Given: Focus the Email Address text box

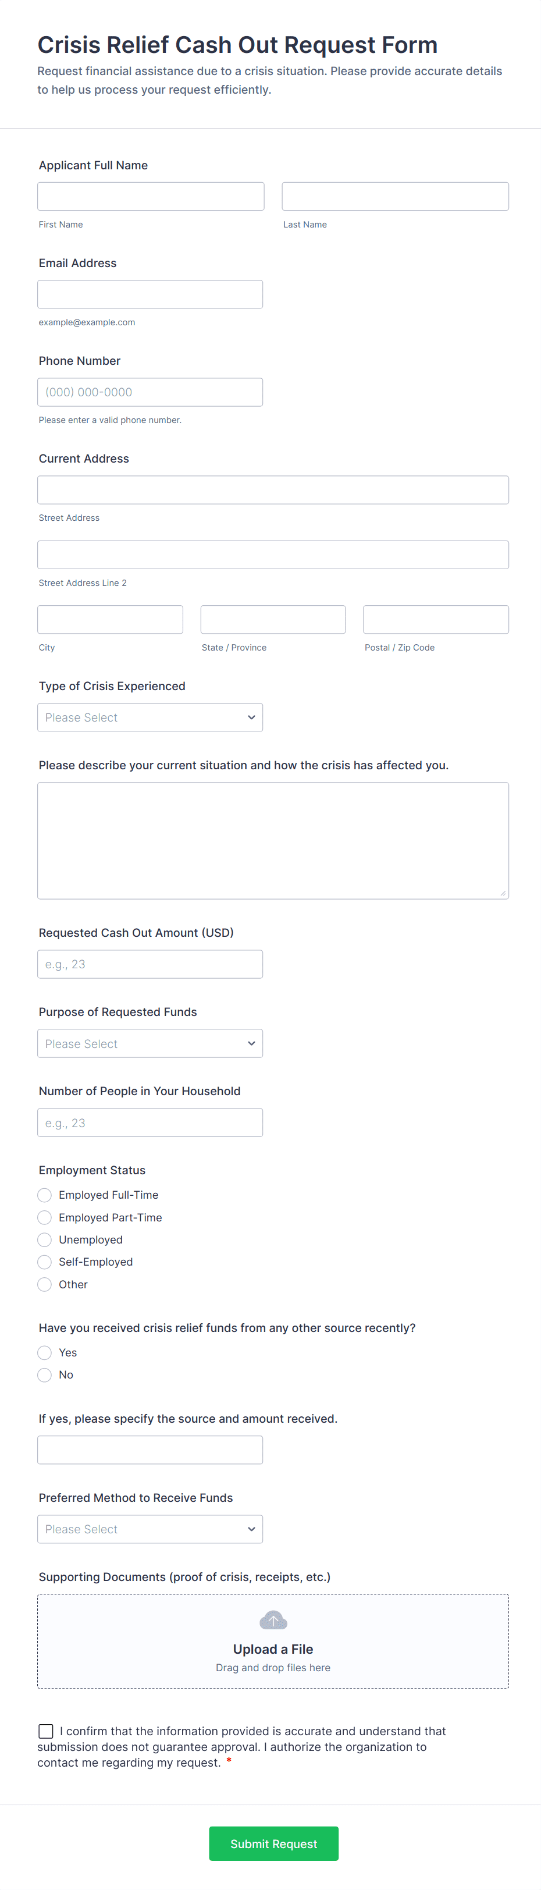Looking at the screenshot, I should click(150, 294).
